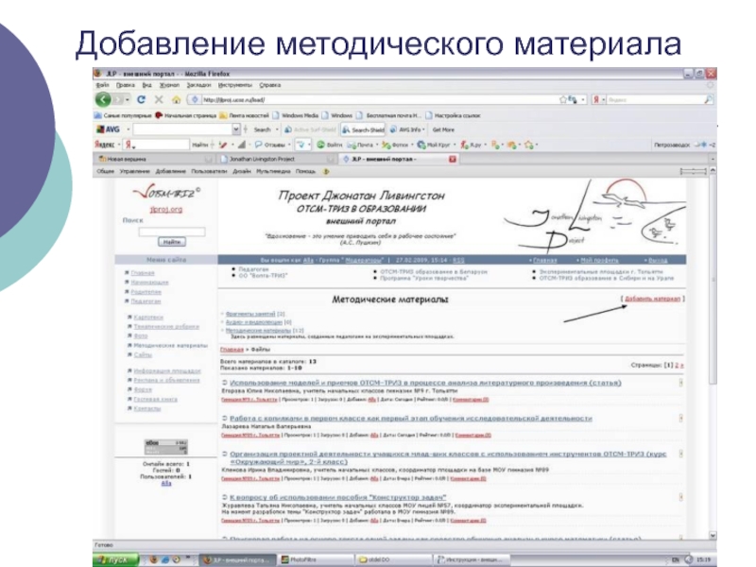Viewport: 756px width, 567px height.
Task: Open the Дизайн admin bar menu
Action: 242,172
